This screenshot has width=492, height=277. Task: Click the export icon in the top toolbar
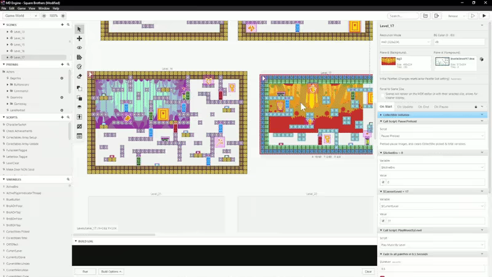(436, 16)
